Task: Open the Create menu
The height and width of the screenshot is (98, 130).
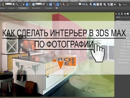Action: (26, 1)
